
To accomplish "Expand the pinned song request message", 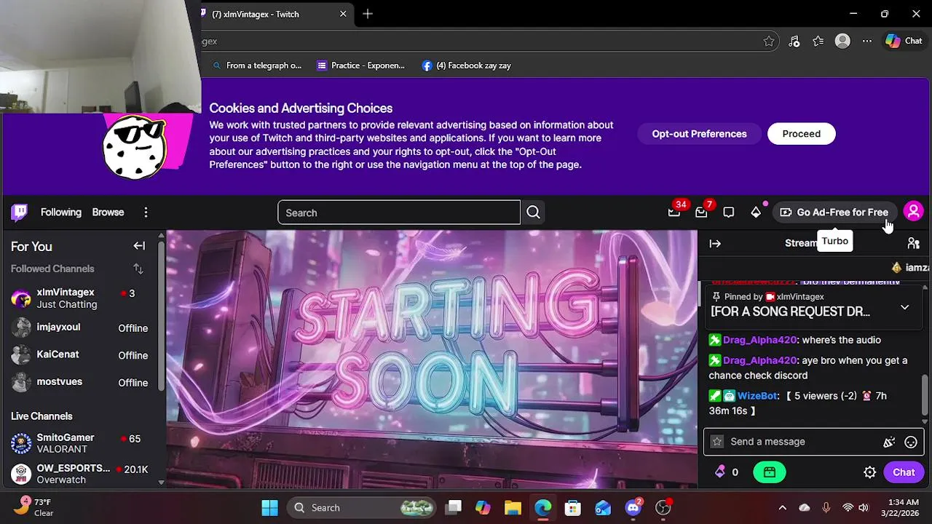I will point(904,307).
